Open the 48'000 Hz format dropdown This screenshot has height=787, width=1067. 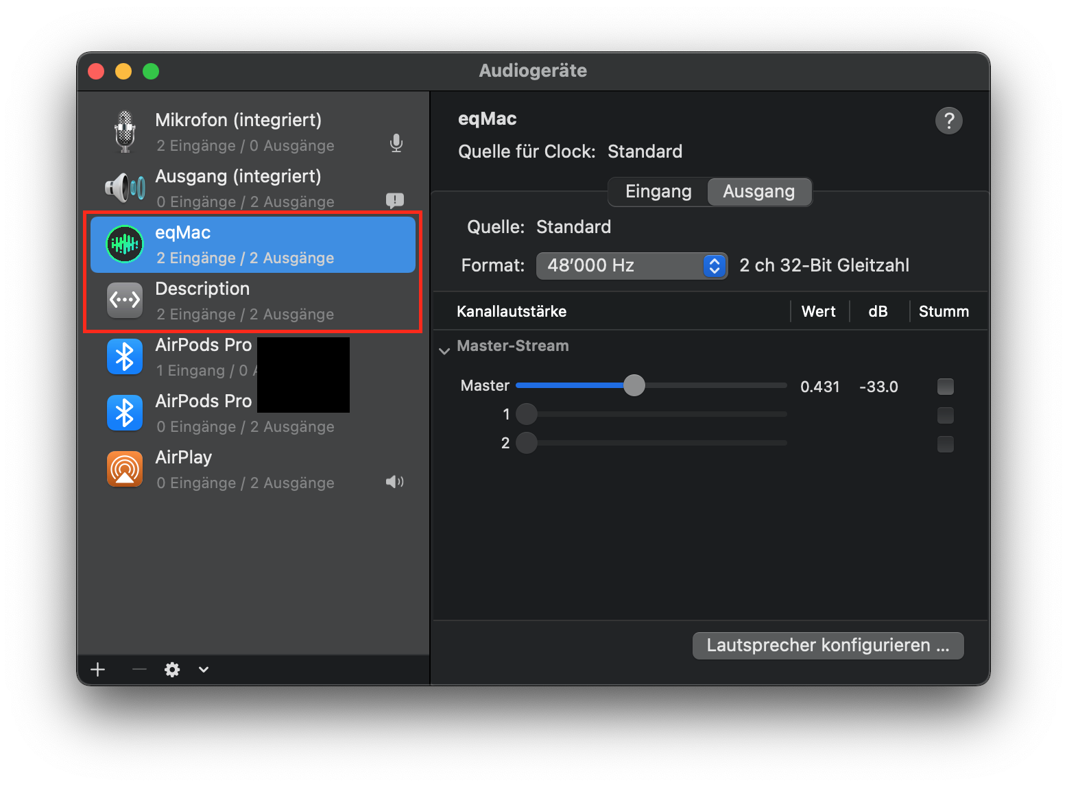[x=632, y=266]
